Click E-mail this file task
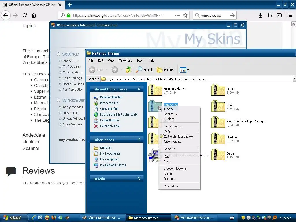This screenshot has width=296, height=222. (x=110, y=120)
